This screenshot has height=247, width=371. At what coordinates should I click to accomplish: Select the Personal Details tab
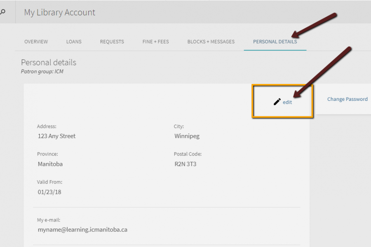(275, 42)
